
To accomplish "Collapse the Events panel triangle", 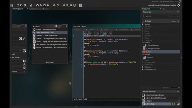I will pos(33,26).
